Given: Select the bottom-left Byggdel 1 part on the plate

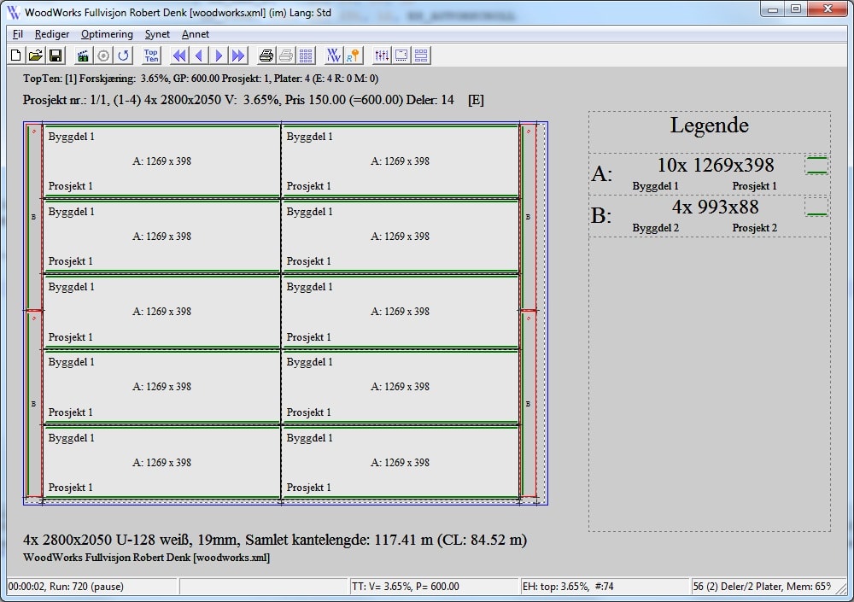Looking at the screenshot, I should click(x=161, y=462).
